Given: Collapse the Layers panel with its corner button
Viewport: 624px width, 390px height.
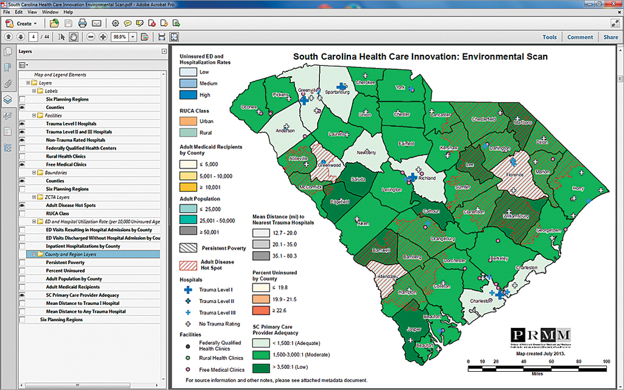Looking at the screenshot, I should 164,51.
